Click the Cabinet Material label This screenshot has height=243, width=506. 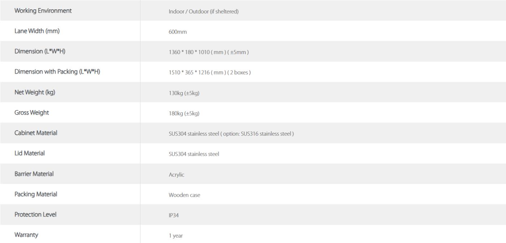coord(36,133)
